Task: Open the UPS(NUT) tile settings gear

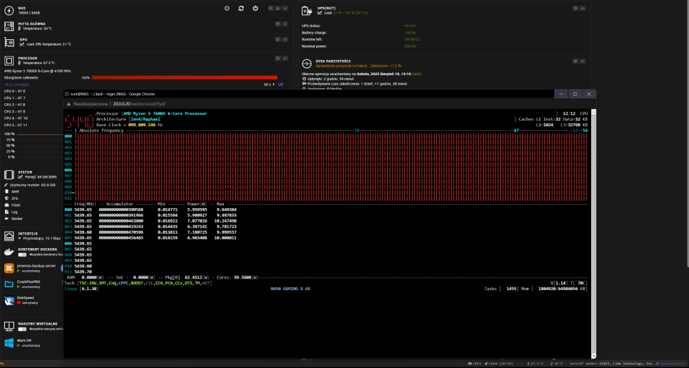Action: click(575, 8)
